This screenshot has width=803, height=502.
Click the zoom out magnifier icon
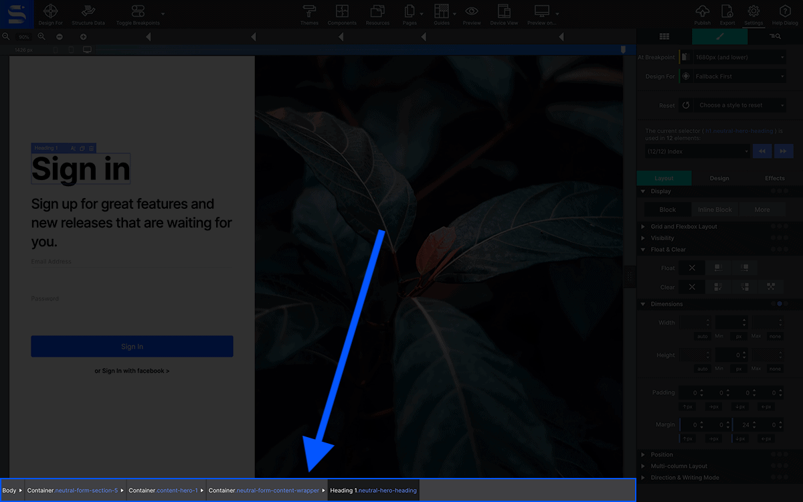pos(6,37)
